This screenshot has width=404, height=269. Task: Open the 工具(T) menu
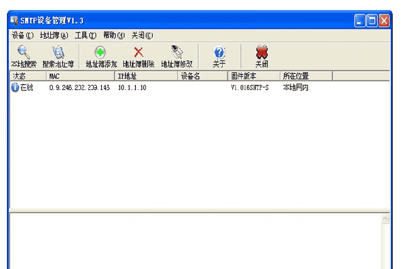pos(85,35)
